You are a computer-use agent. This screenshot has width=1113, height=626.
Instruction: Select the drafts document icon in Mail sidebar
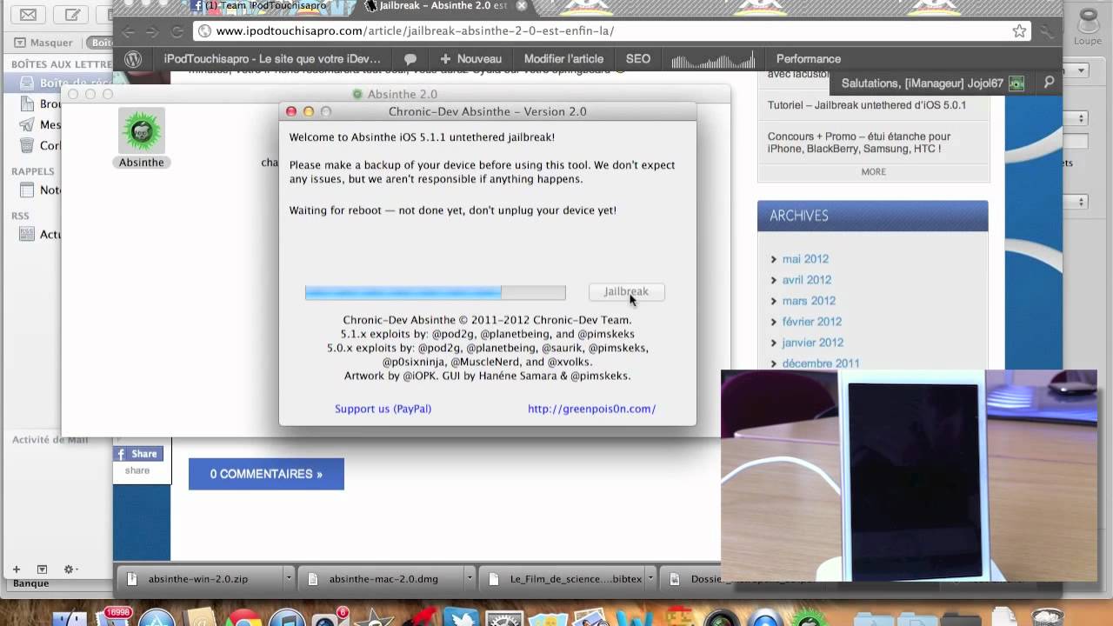click(27, 103)
